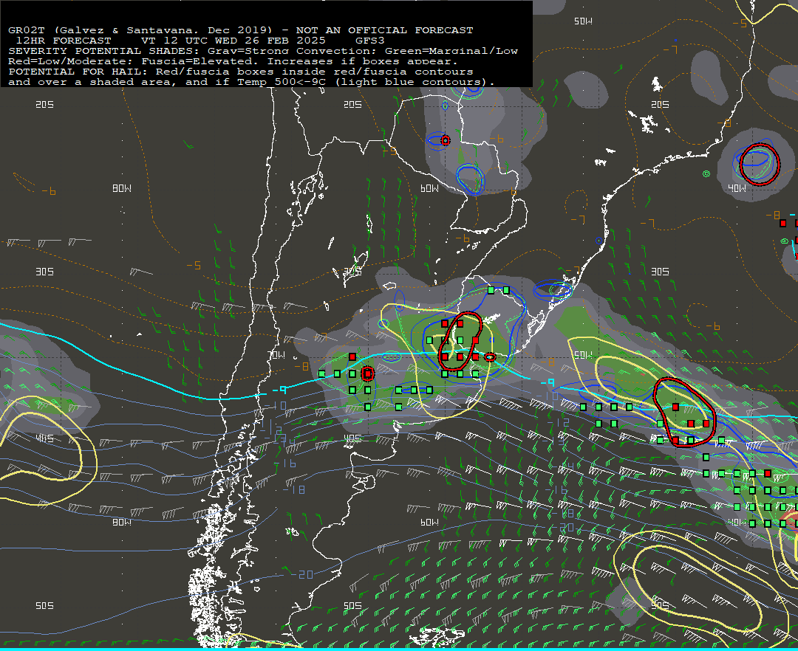
Task: Click the '70W' longitude label
Action: click(x=277, y=355)
